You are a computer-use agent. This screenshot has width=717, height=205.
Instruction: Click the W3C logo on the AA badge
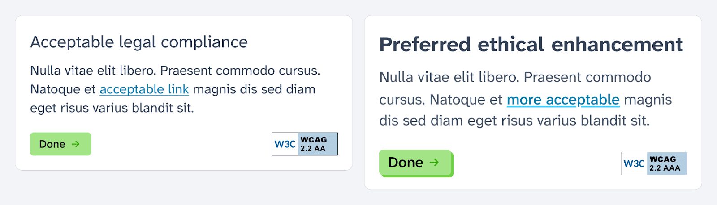click(285, 144)
